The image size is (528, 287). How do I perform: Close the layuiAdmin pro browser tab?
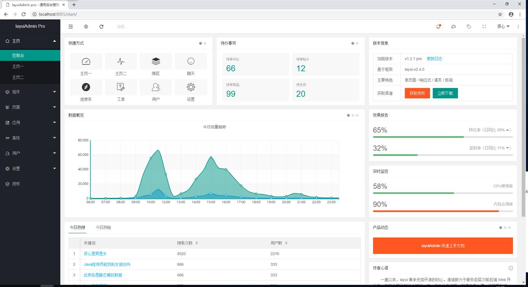pyautogui.click(x=63, y=5)
